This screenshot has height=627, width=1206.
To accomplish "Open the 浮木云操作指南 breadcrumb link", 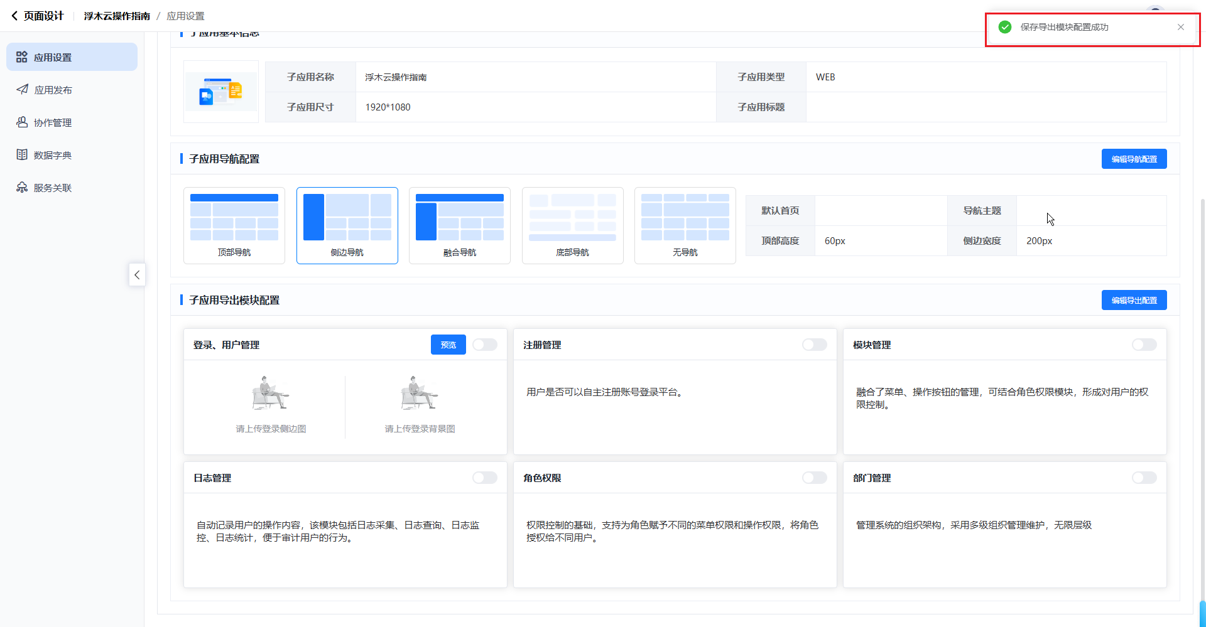I will [x=117, y=16].
